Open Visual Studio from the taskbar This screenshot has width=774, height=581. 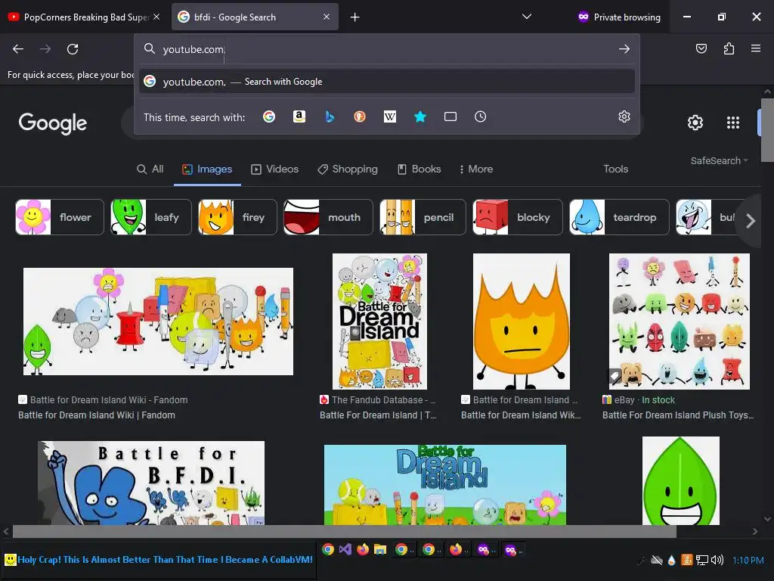coord(345,549)
